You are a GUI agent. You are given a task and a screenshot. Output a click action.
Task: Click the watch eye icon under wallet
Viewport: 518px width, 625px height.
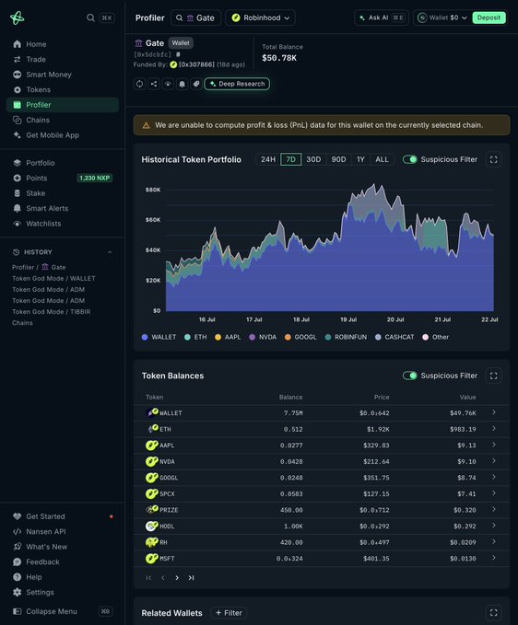click(x=168, y=84)
